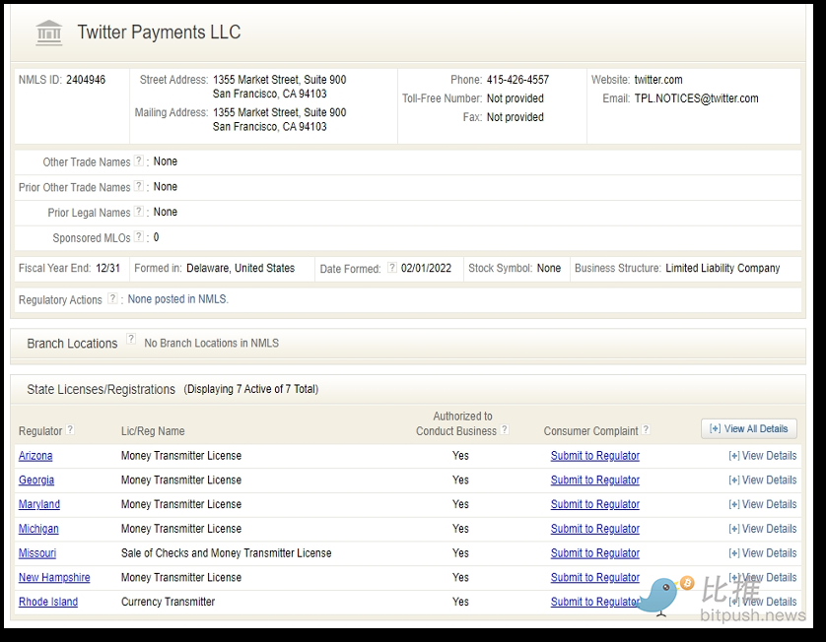Submit complaint to regulator for Missouri

click(594, 553)
